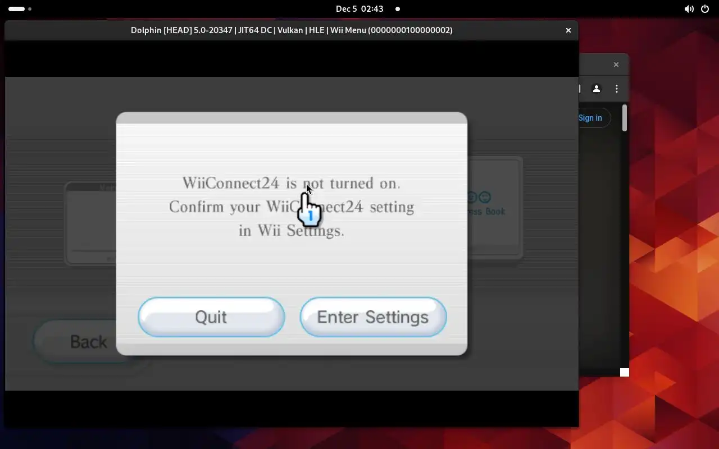This screenshot has width=719, height=449.
Task: Open the power icon system menu
Action: [705, 9]
